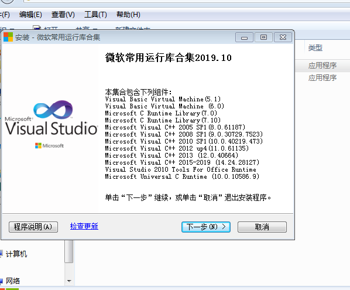Click the line Visual Basic Virtual Machine (6.0)
Screen dimensions: 350x290
click(164, 106)
